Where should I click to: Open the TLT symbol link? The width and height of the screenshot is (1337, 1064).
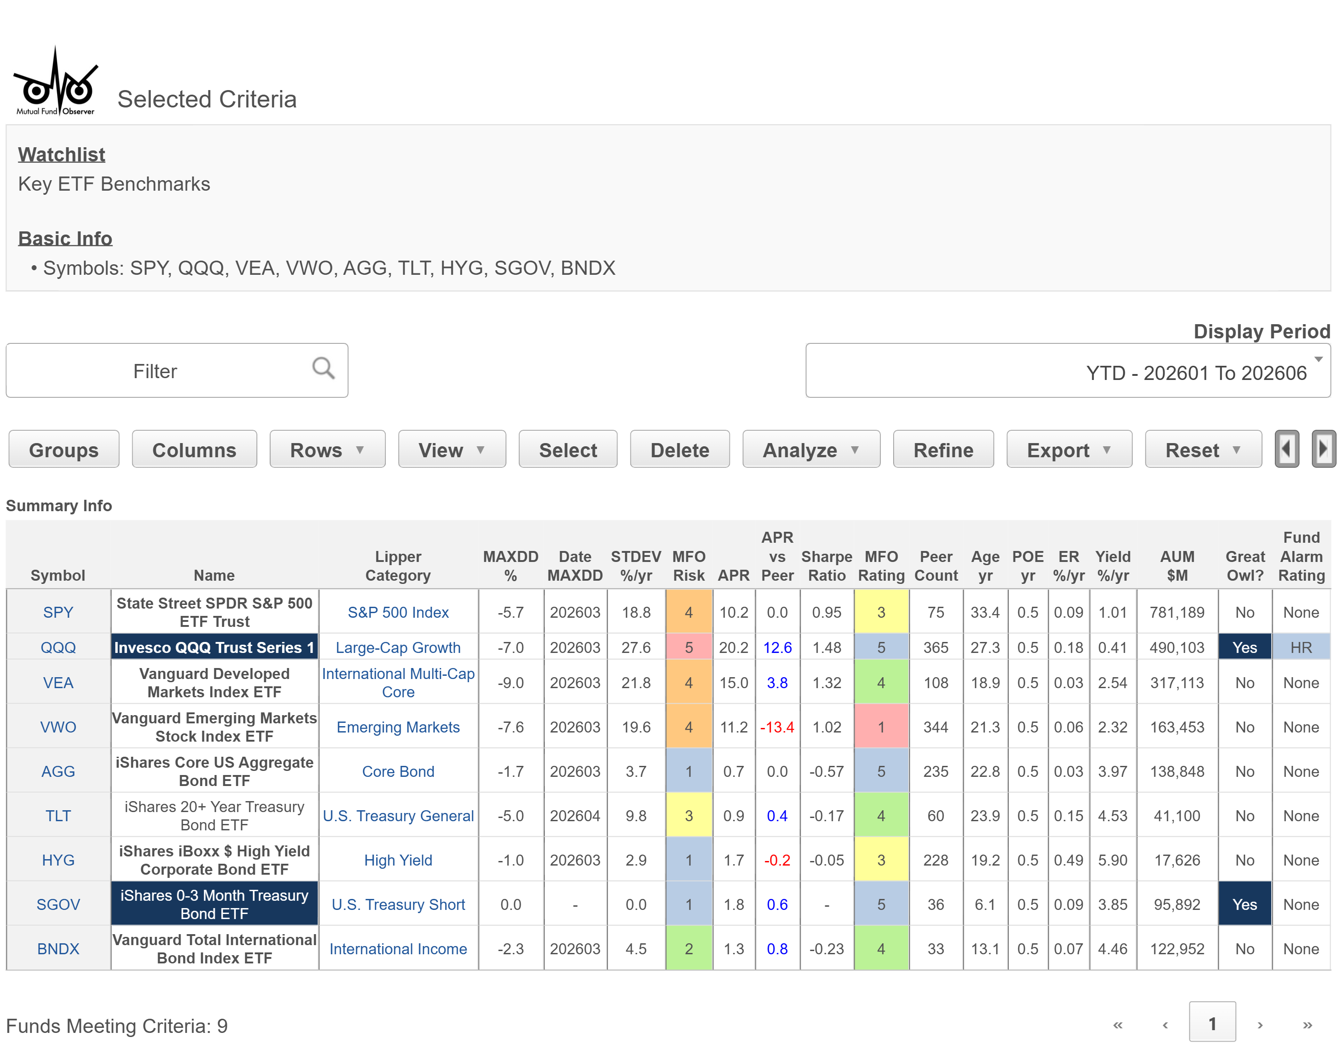pos(59,815)
